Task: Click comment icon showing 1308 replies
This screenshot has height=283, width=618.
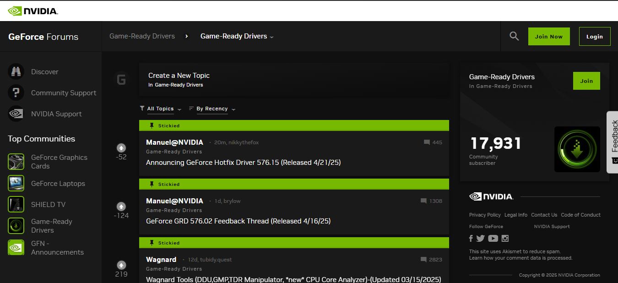Action: (423, 201)
